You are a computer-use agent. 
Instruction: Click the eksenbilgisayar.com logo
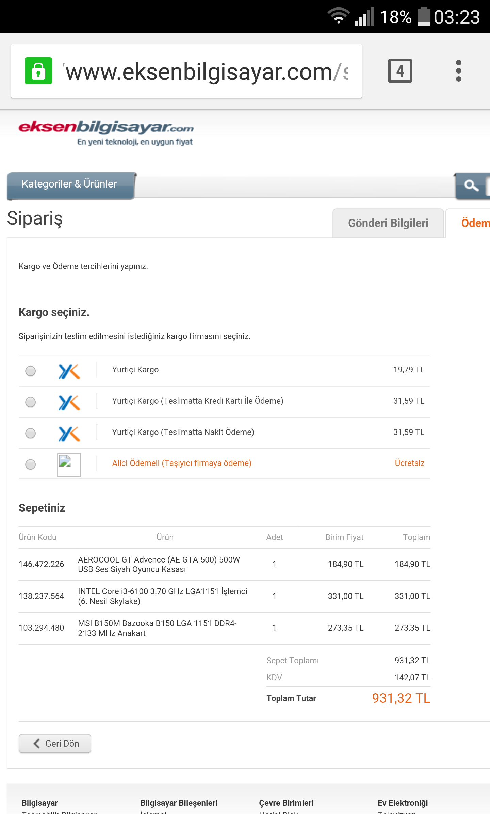pos(106,132)
